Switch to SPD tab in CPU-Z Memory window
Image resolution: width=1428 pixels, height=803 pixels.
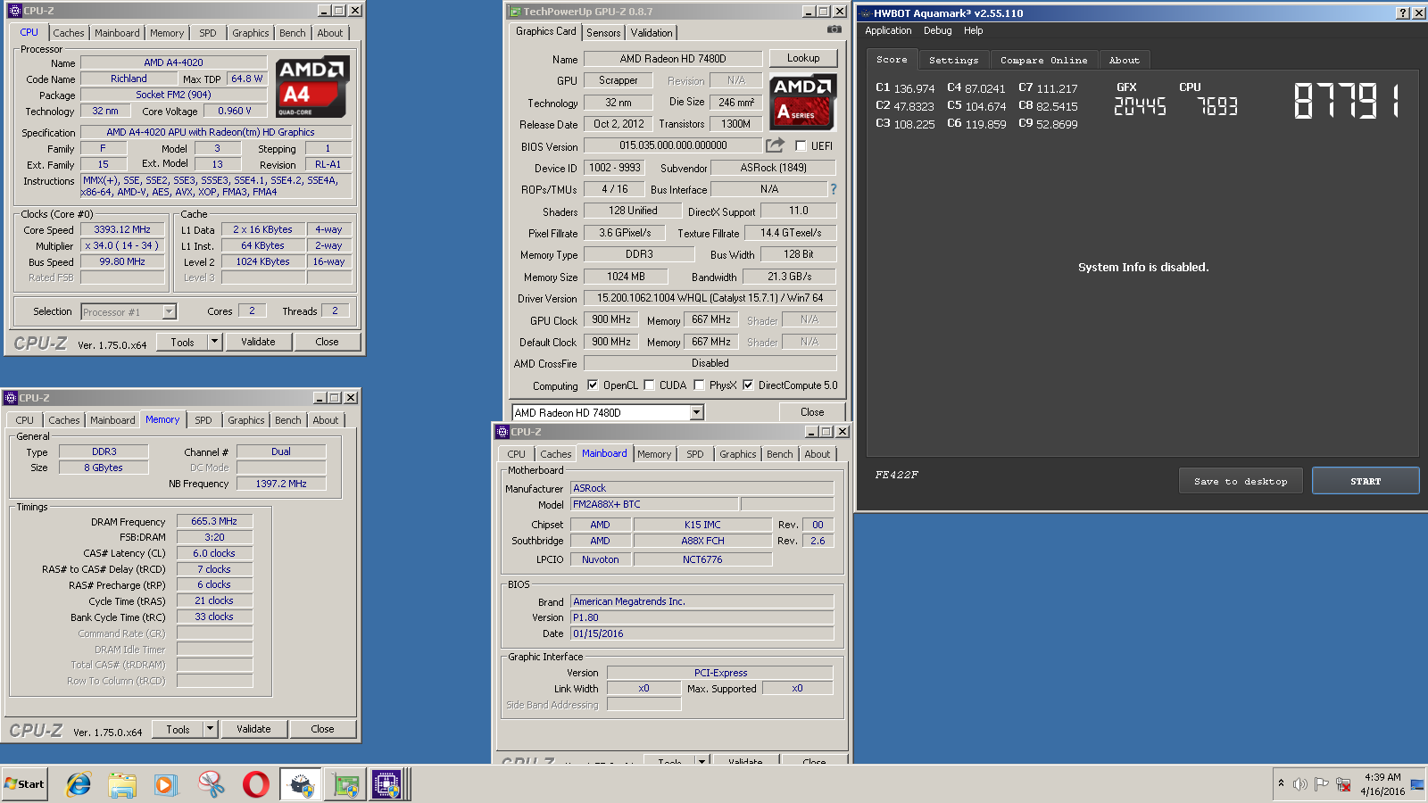(203, 420)
